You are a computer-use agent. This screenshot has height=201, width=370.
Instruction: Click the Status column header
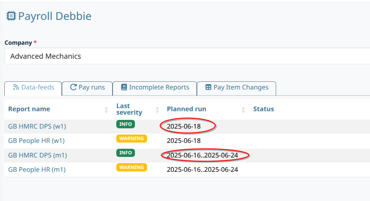[263, 109]
